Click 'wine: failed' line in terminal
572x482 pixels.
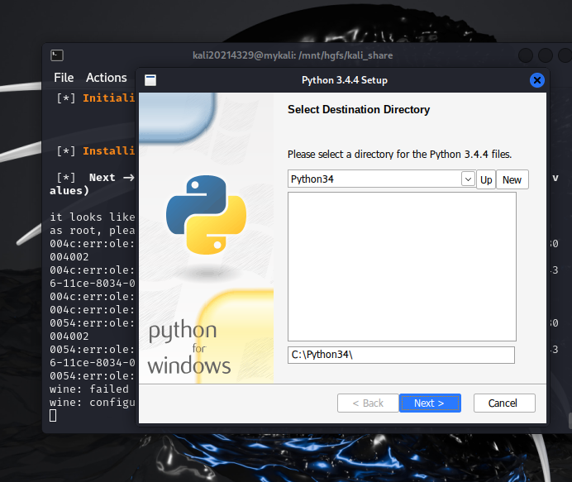tap(89, 389)
